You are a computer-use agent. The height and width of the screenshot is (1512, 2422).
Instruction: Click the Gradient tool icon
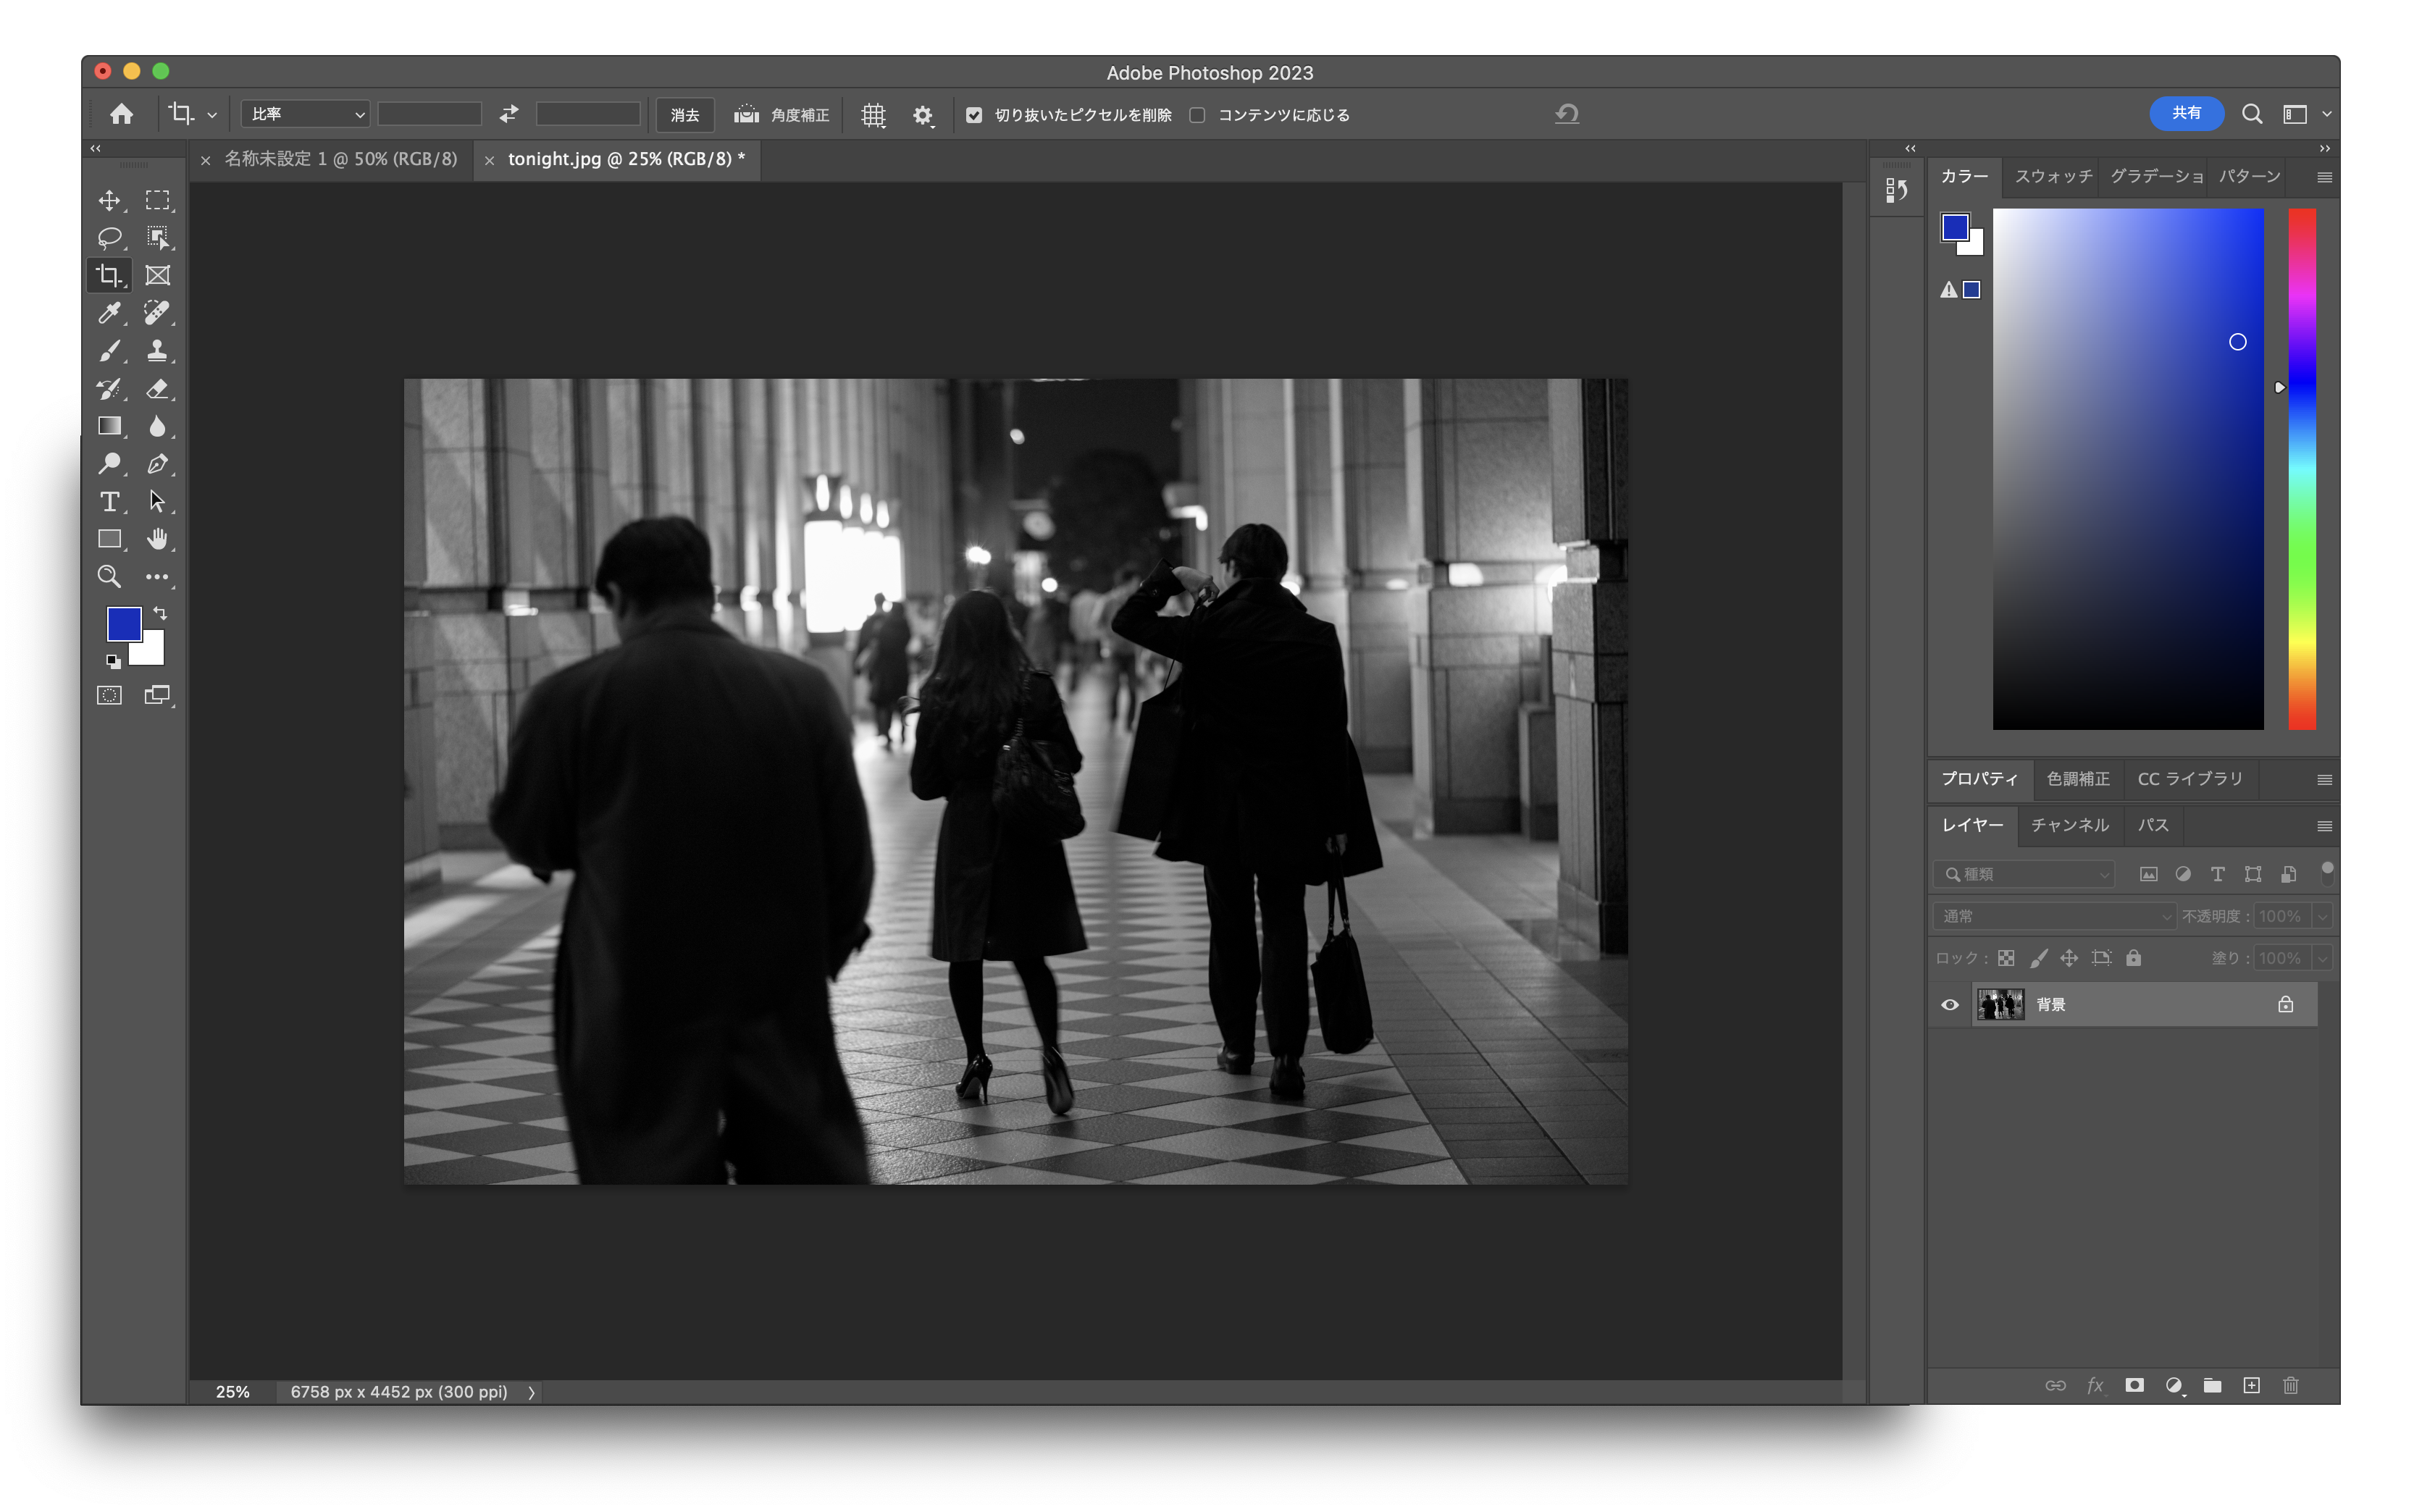click(109, 426)
